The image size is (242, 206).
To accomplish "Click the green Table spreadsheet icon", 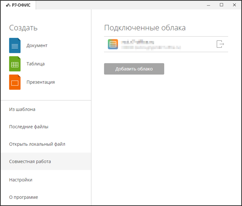I will (15, 64).
